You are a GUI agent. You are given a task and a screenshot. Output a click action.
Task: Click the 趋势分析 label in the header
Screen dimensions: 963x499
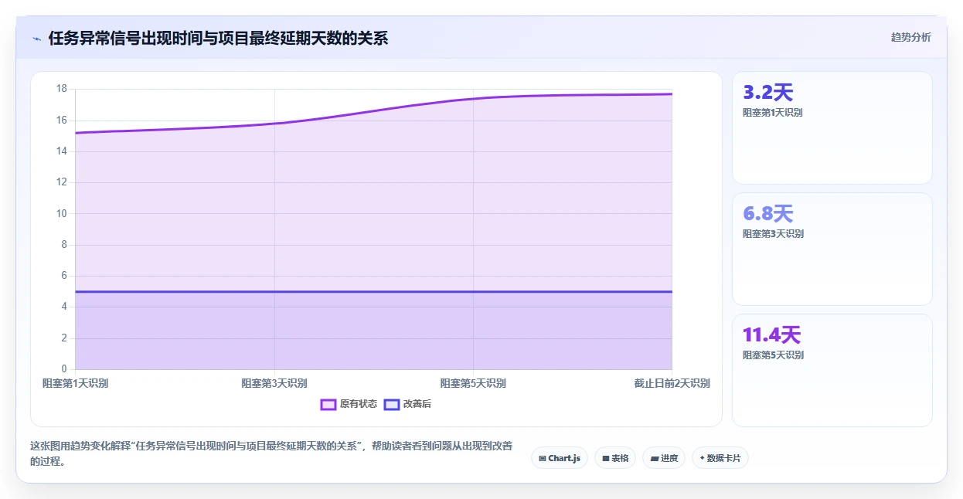pyautogui.click(x=910, y=37)
